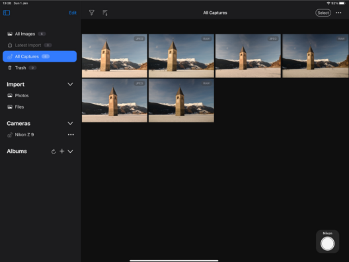Toggle the sidebar panel icon
Image resolution: width=349 pixels, height=262 pixels.
7,13
